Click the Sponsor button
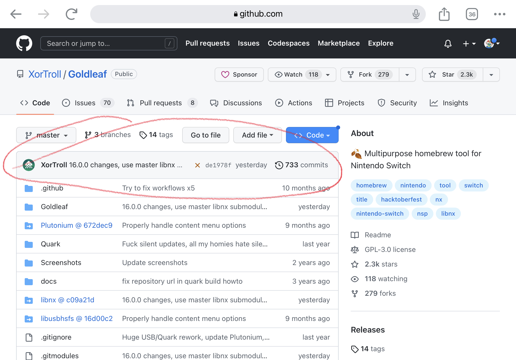Viewport: 516px width, 360px height. 239,75
